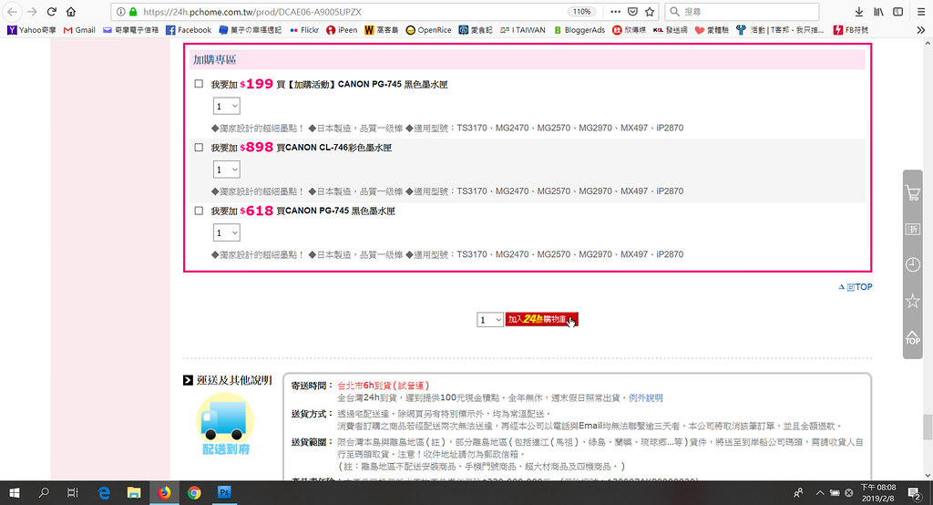Viewport: 933px width, 505px height.
Task: Click the browser Back arrow
Action: tap(12, 11)
